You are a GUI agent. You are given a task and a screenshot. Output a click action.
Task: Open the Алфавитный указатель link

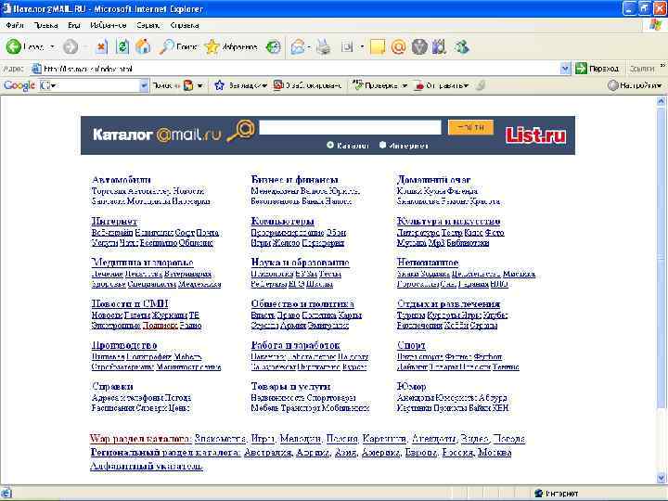pyautogui.click(x=147, y=466)
